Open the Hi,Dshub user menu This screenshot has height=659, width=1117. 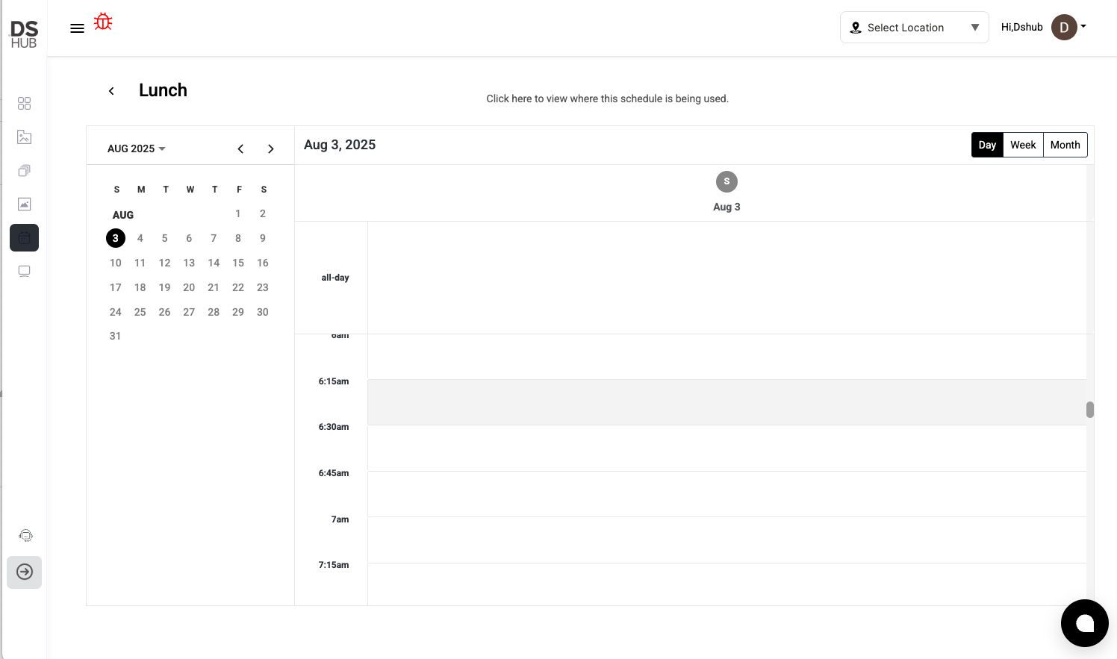(x=1043, y=28)
